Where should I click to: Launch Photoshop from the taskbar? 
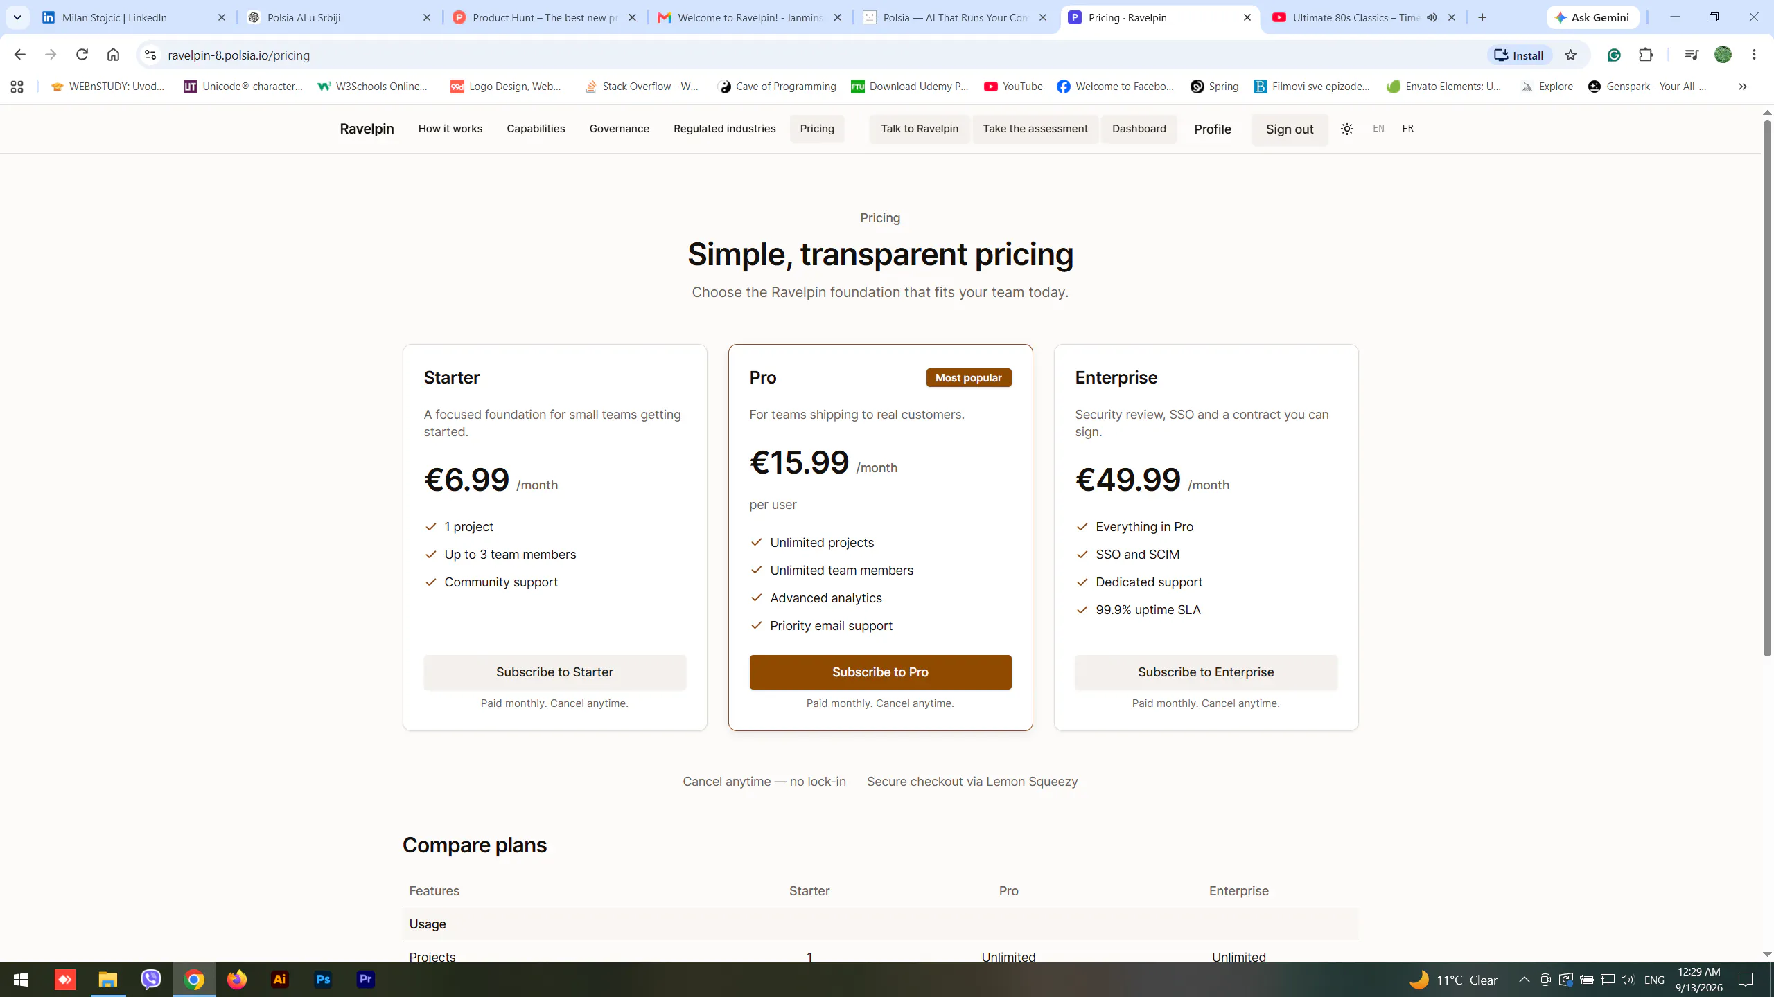coord(323,980)
